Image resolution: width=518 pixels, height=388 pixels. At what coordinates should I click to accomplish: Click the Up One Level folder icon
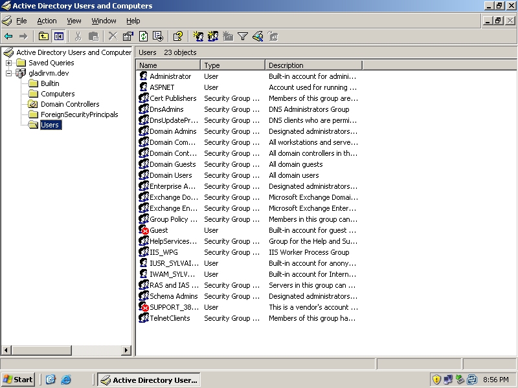44,36
